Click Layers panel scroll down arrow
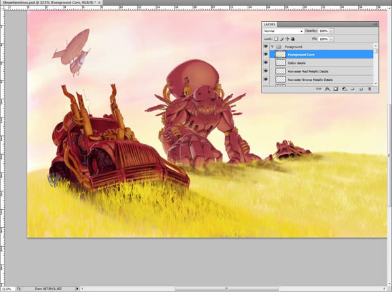Image resolution: width=392 pixels, height=292 pixels. point(376,84)
